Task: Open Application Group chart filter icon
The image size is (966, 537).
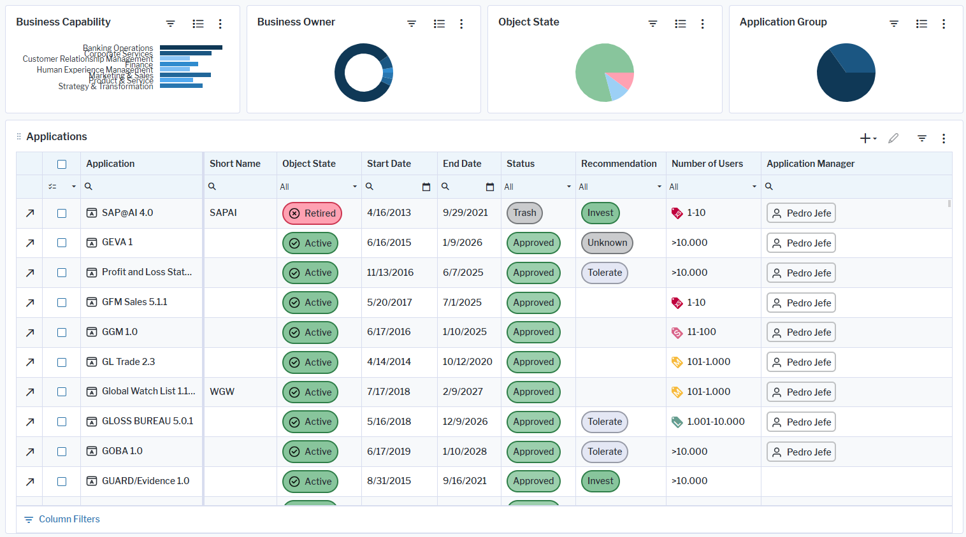Action: [x=894, y=24]
